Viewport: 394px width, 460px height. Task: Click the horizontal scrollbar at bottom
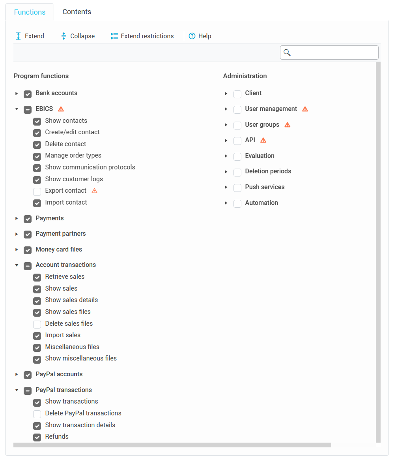[x=172, y=445]
